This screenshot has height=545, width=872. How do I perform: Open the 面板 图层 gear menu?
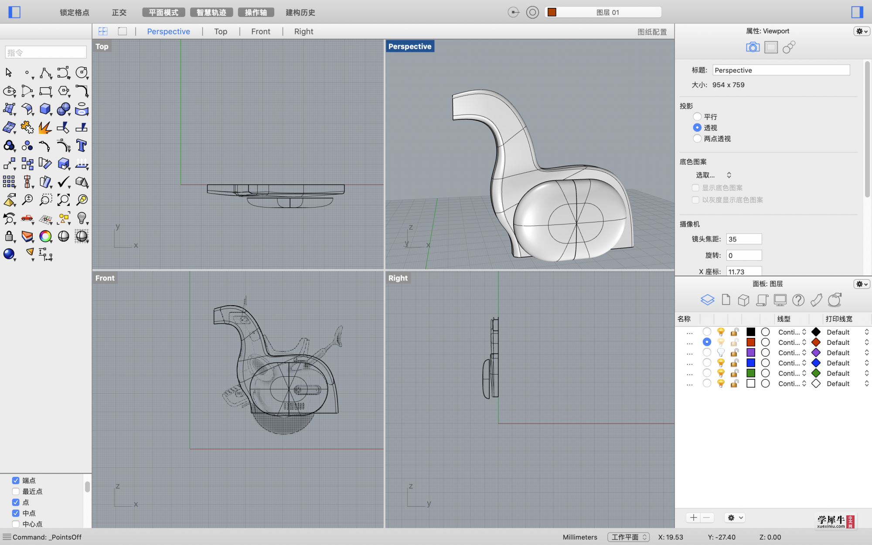pyautogui.click(x=862, y=284)
